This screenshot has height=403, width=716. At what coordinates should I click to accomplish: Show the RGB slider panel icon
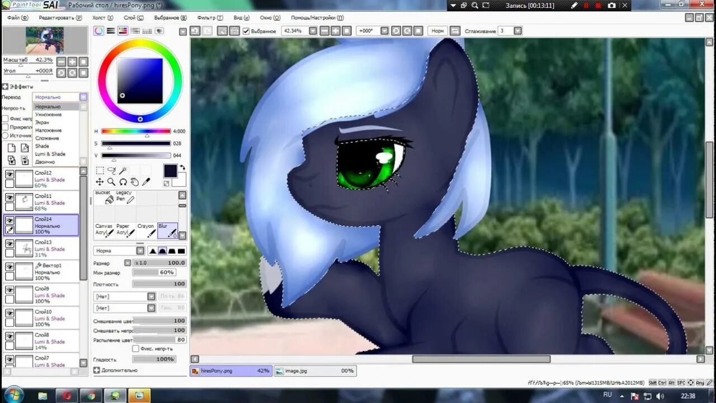click(111, 31)
